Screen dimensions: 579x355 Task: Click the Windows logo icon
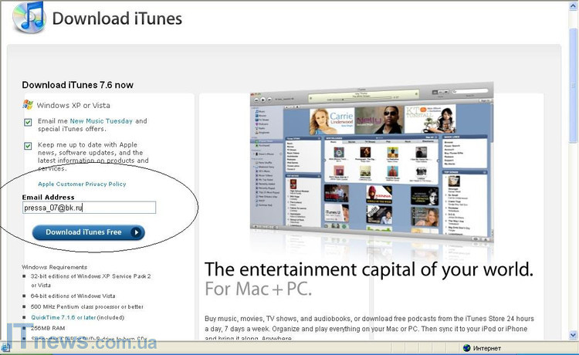point(28,104)
